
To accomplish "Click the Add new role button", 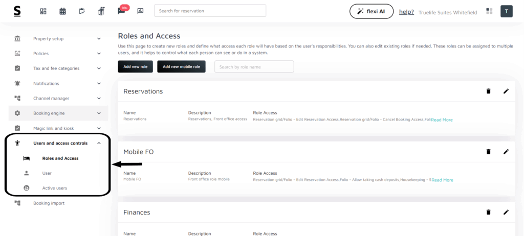I will pyautogui.click(x=135, y=66).
